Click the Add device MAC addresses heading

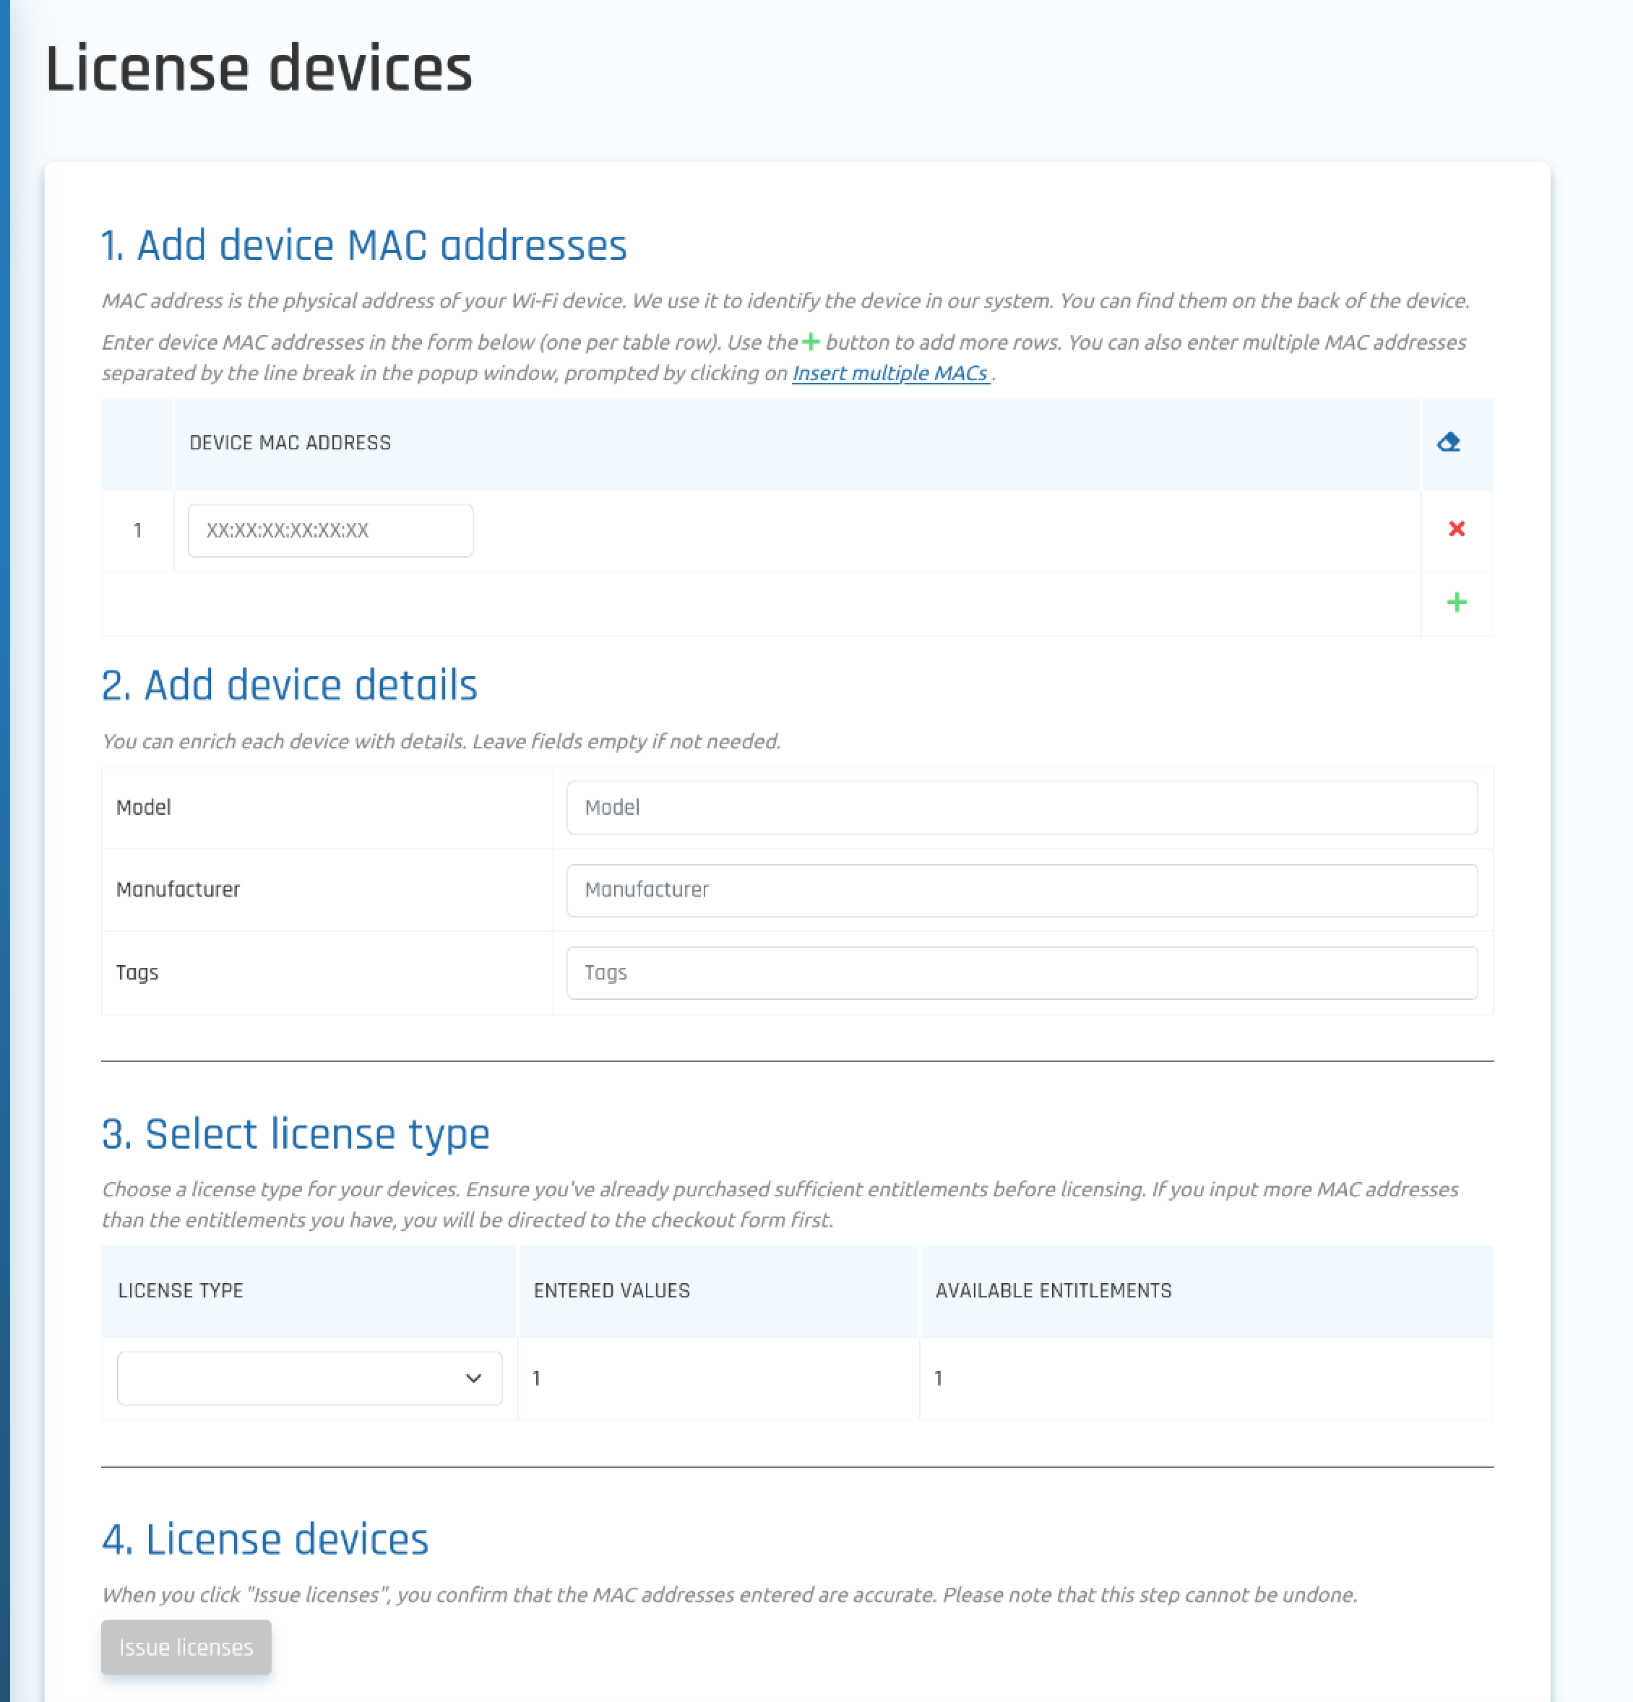(x=364, y=246)
